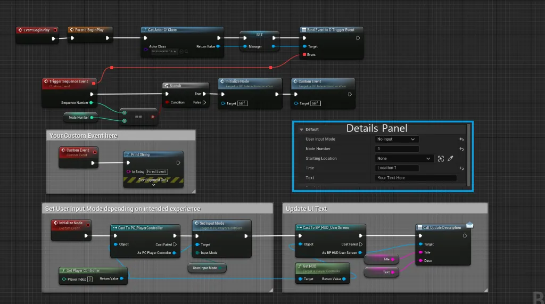Click the Get HUD node header
Viewport: 545px width, 304px height.
[323, 268]
